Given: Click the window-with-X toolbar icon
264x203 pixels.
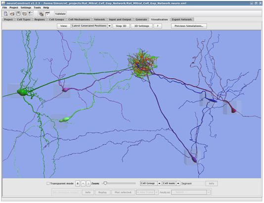Looking at the screenshot, I should tap(47, 14).
